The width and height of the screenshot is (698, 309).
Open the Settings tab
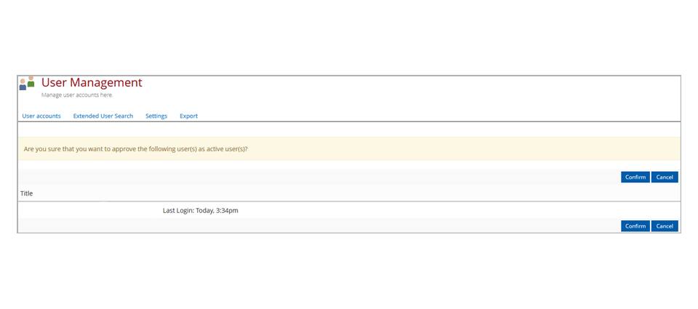click(156, 116)
